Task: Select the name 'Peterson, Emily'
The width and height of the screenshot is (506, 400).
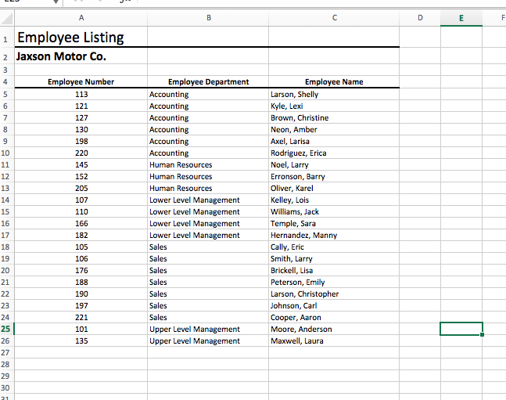Action: pos(297,282)
